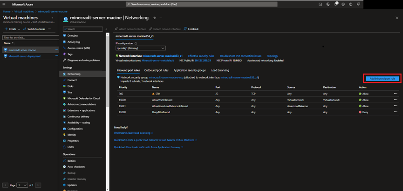Close the Networking blade
This screenshot has height=191, width=403.
point(397,18)
